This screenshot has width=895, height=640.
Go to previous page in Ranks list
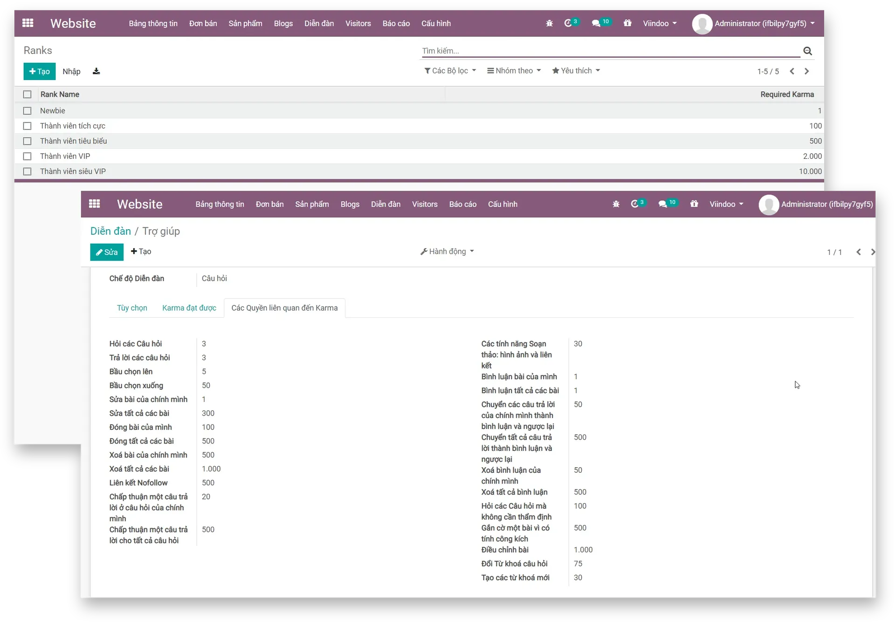pos(792,71)
